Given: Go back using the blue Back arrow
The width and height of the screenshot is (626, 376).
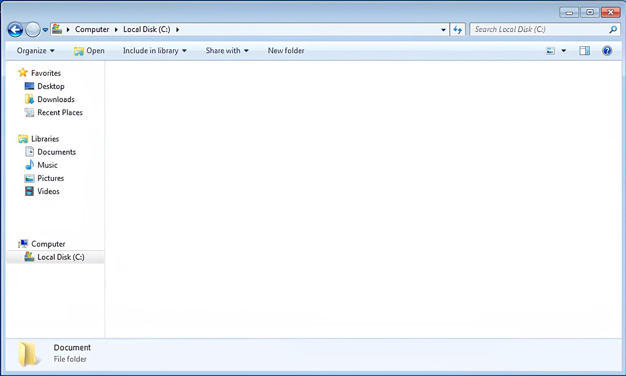Looking at the screenshot, I should pyautogui.click(x=15, y=30).
